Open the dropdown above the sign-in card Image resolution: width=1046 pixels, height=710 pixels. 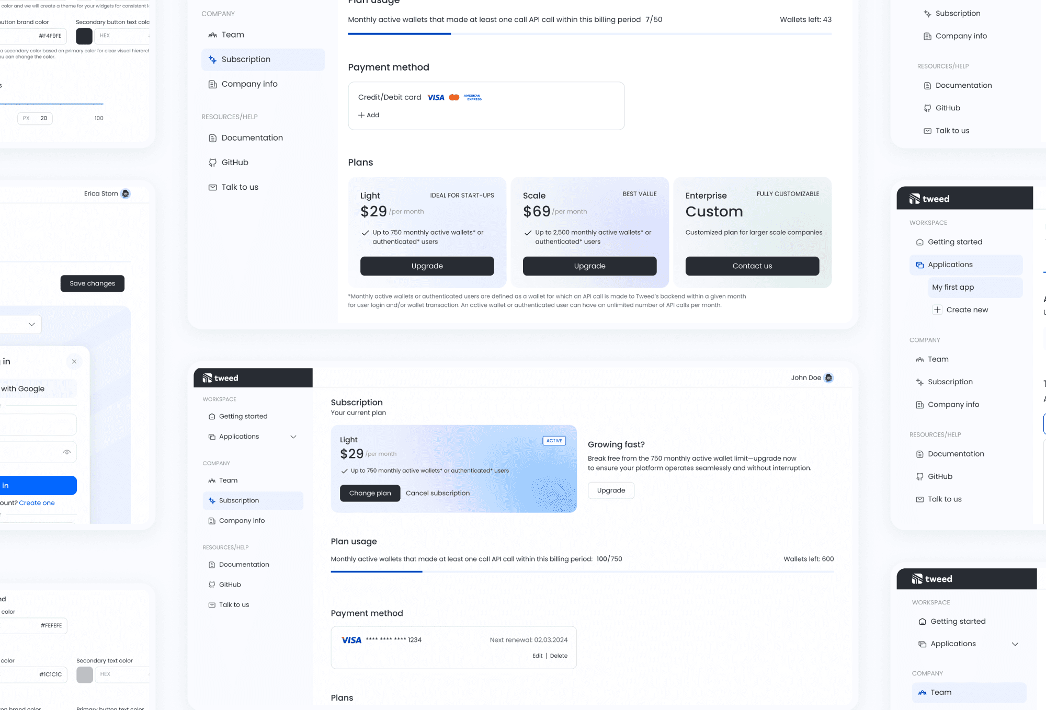point(30,325)
